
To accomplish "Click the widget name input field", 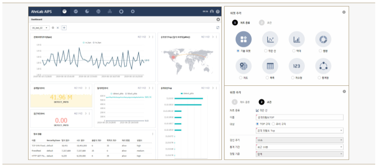I will pos(299,117).
